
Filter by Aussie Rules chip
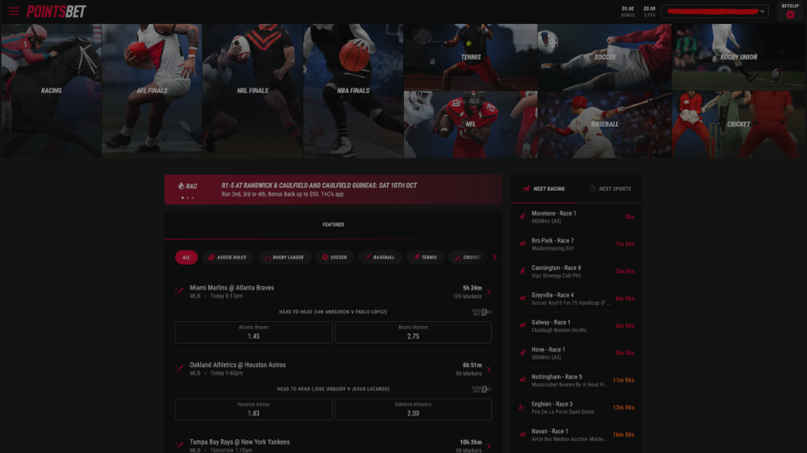tap(228, 257)
